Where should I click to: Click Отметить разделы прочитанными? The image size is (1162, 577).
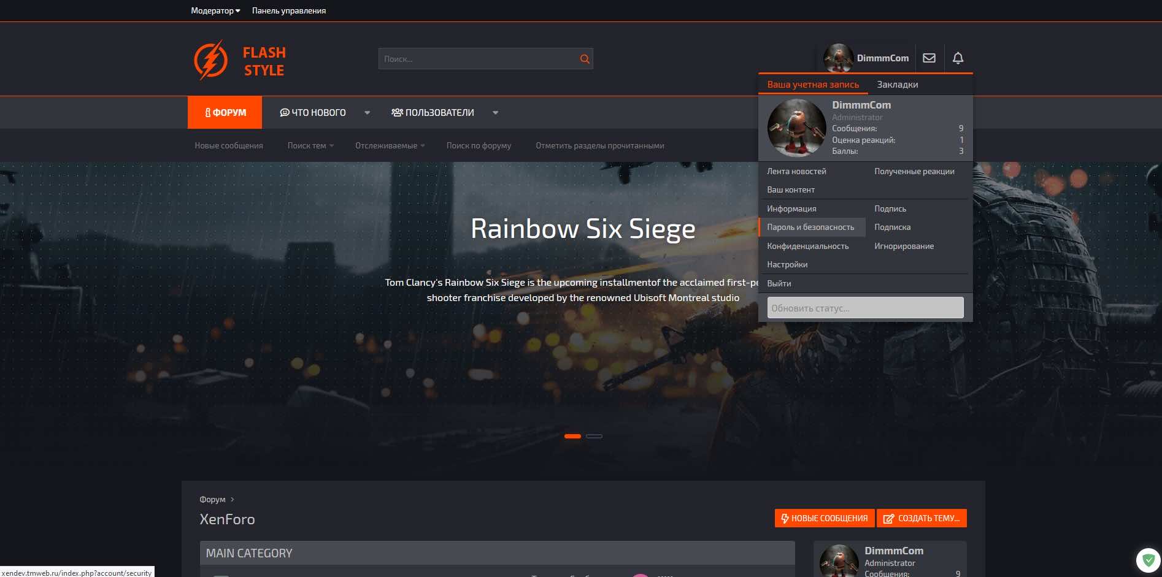pos(600,145)
